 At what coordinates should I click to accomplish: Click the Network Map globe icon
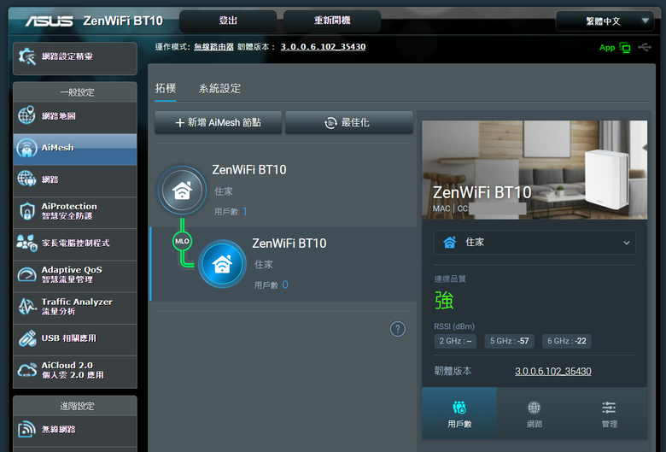tap(26, 115)
